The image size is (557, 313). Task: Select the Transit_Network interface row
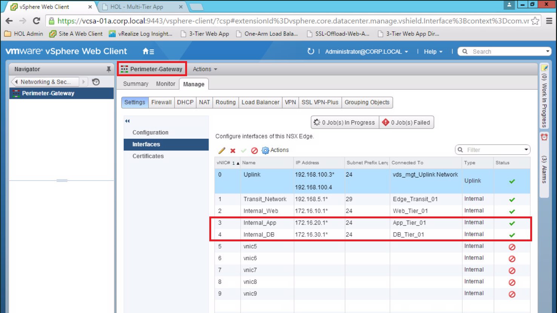[x=372, y=199]
